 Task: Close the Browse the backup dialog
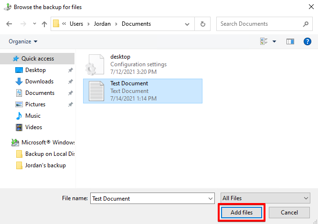pyautogui.click(x=311, y=7)
